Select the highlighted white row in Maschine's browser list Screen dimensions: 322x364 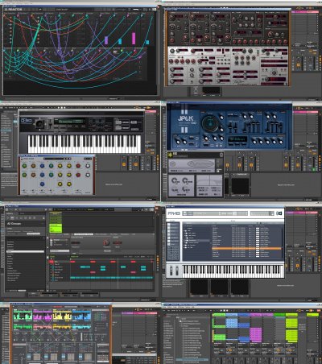point(25,251)
